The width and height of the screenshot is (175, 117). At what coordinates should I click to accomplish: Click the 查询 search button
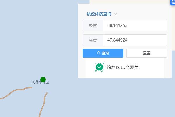coord(103,53)
